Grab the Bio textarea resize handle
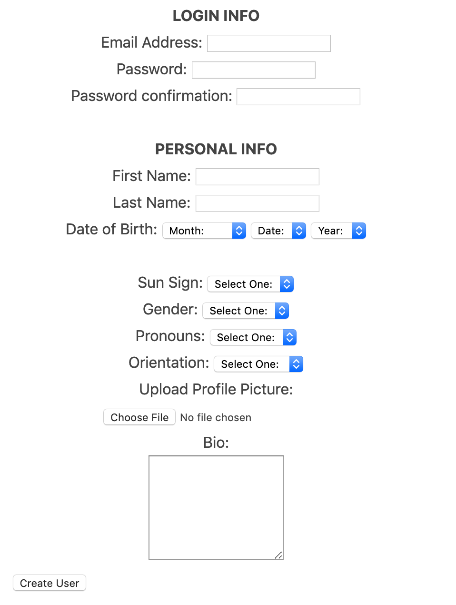The height and width of the screenshot is (605, 456). [x=278, y=555]
